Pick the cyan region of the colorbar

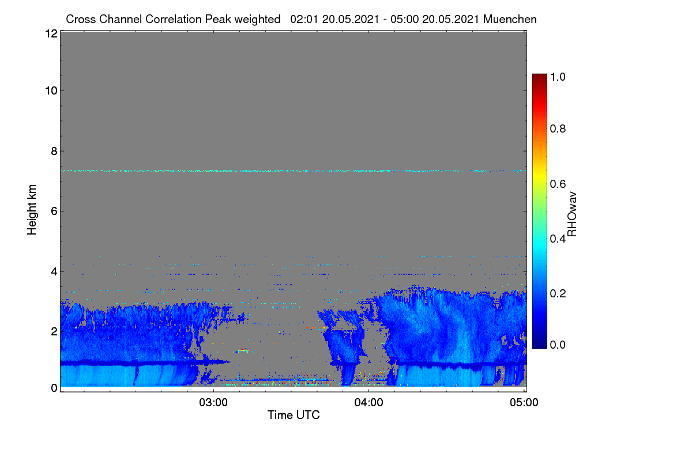[539, 245]
